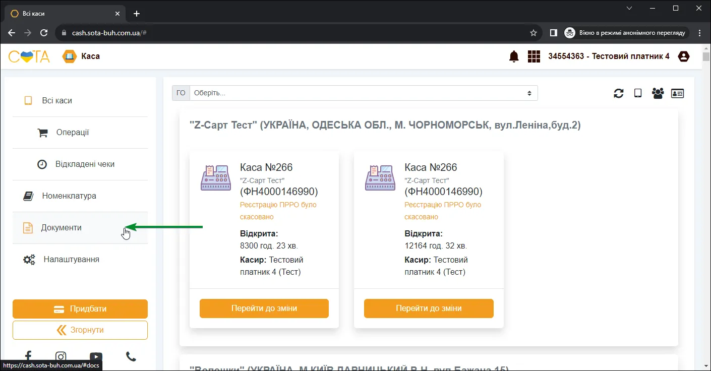Click the "Z-Сарт Тест" Одеська обл. heading
Screen dimensions: 711x371
(x=385, y=125)
